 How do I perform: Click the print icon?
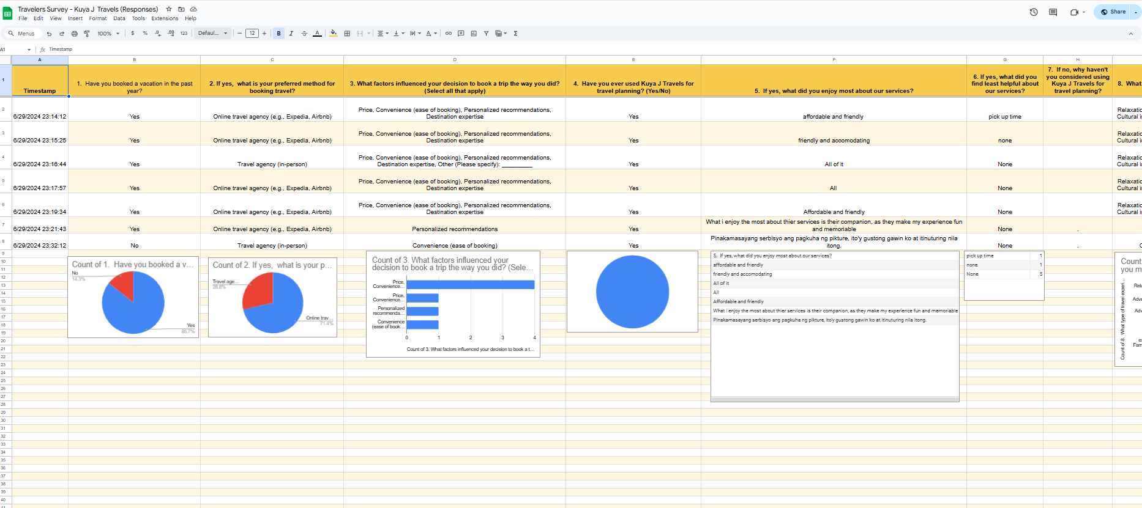point(75,34)
